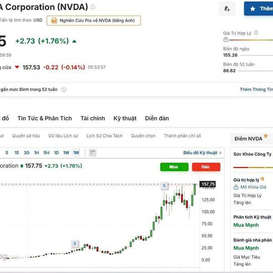Set chart interval to 1D
The height and width of the screenshot is (273, 273).
[56, 153]
